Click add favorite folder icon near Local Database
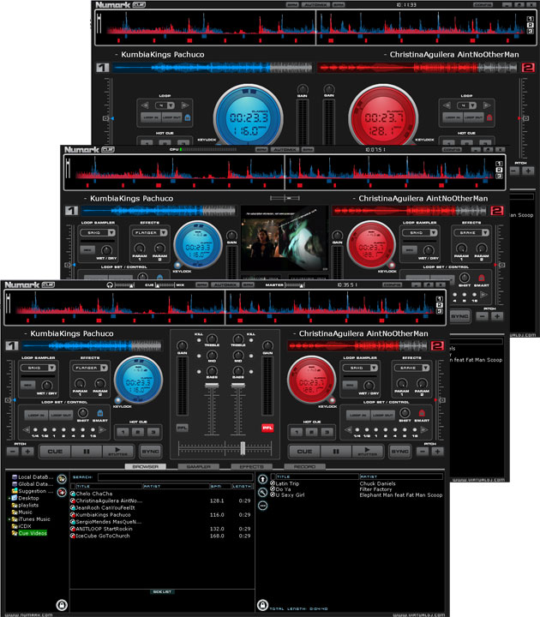The width and height of the screenshot is (540, 617). click(62, 479)
